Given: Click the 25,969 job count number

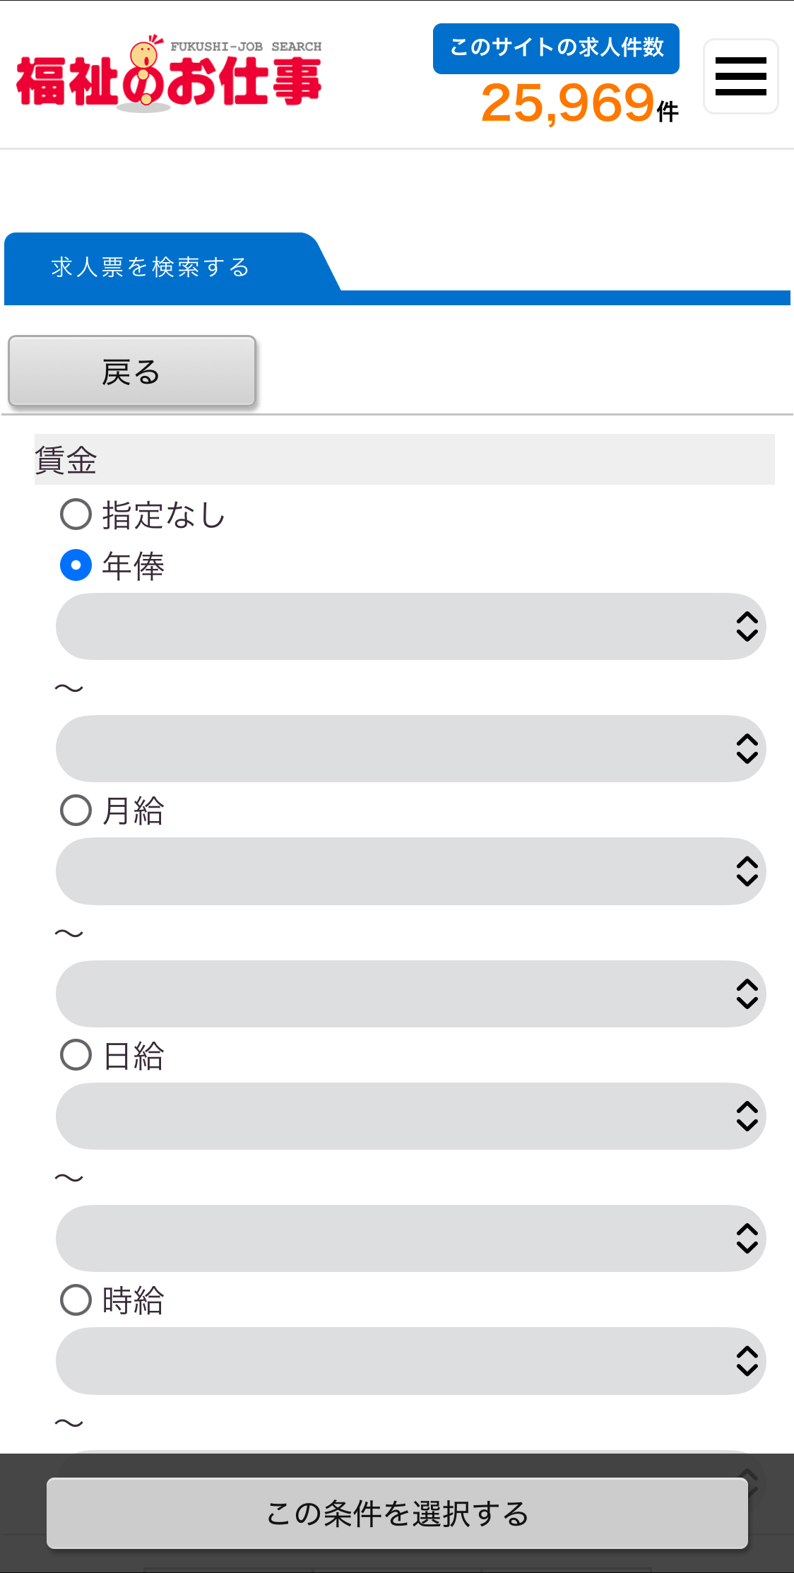Looking at the screenshot, I should (x=568, y=103).
